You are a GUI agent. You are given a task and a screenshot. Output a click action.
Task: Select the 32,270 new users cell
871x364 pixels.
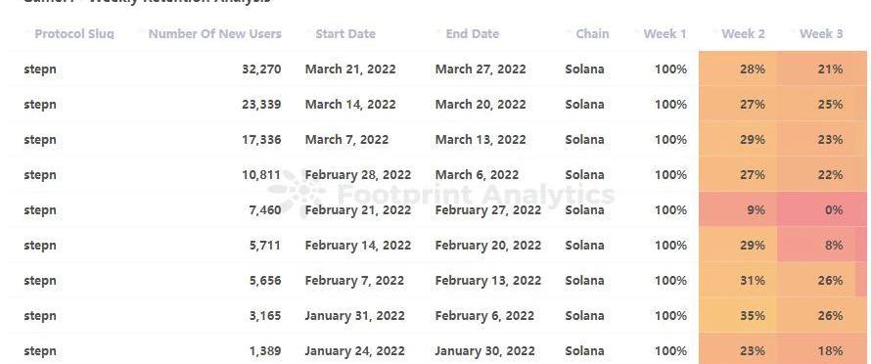coord(261,68)
